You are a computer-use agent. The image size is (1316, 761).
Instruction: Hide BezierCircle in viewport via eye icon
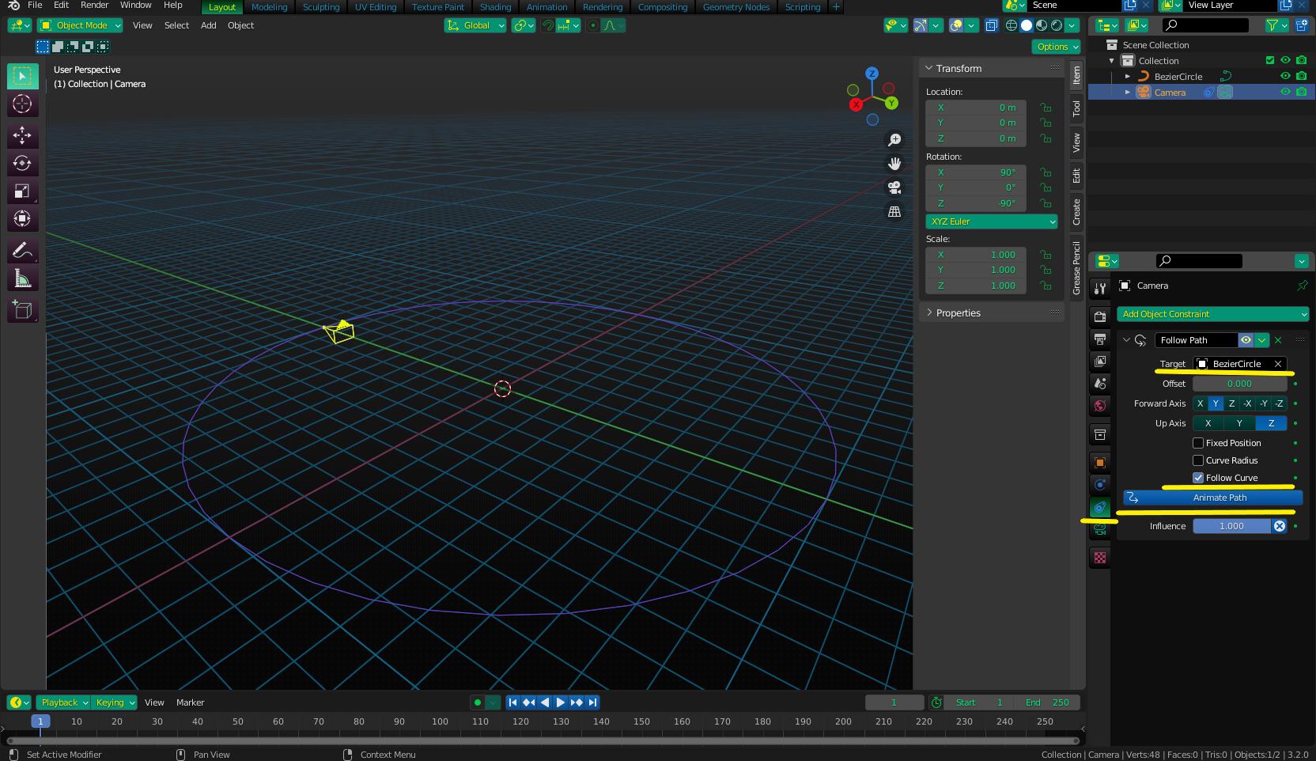(x=1285, y=76)
